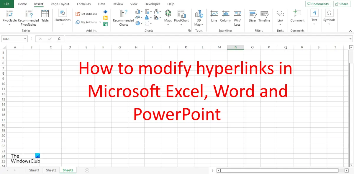The height and width of the screenshot is (174, 354).
Task: Insert a Win/Loss sparkline
Action: [237, 17]
